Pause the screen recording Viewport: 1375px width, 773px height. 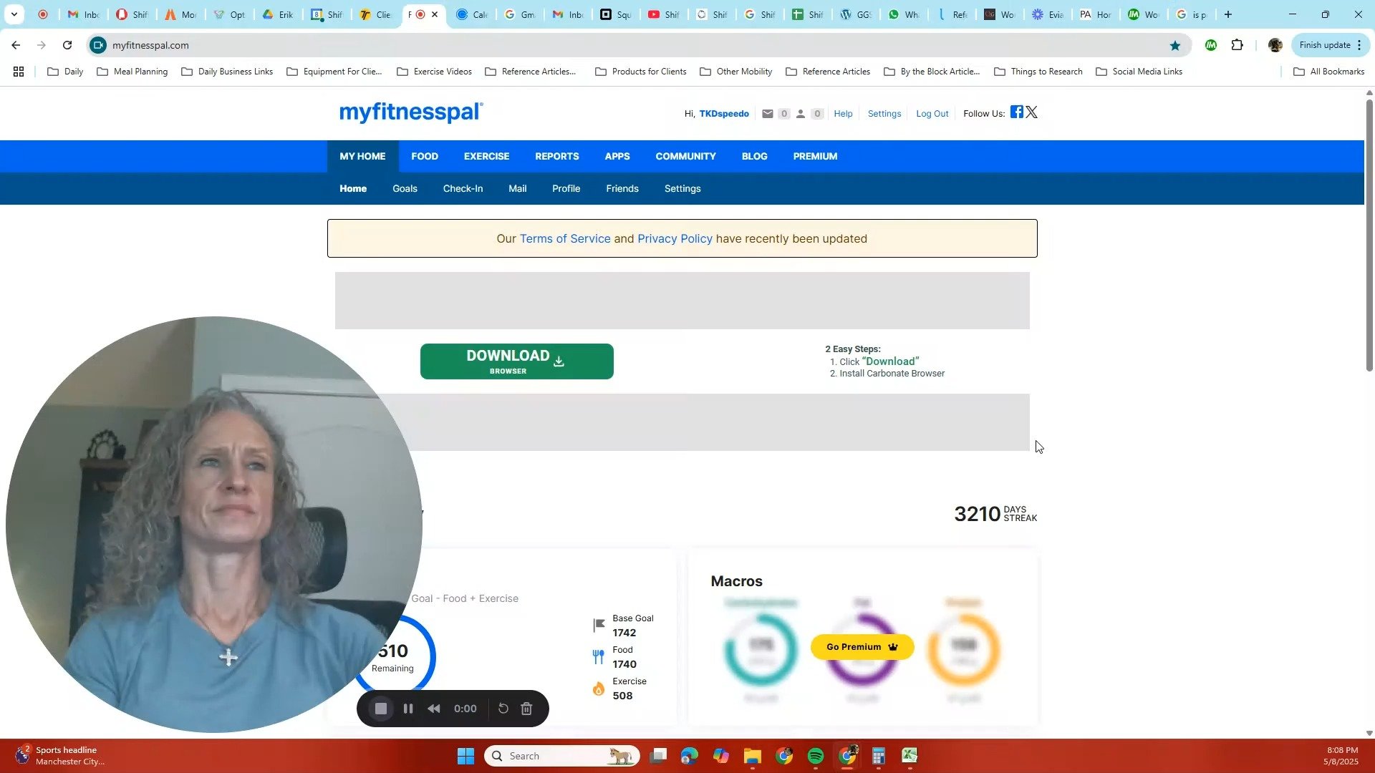tap(408, 709)
